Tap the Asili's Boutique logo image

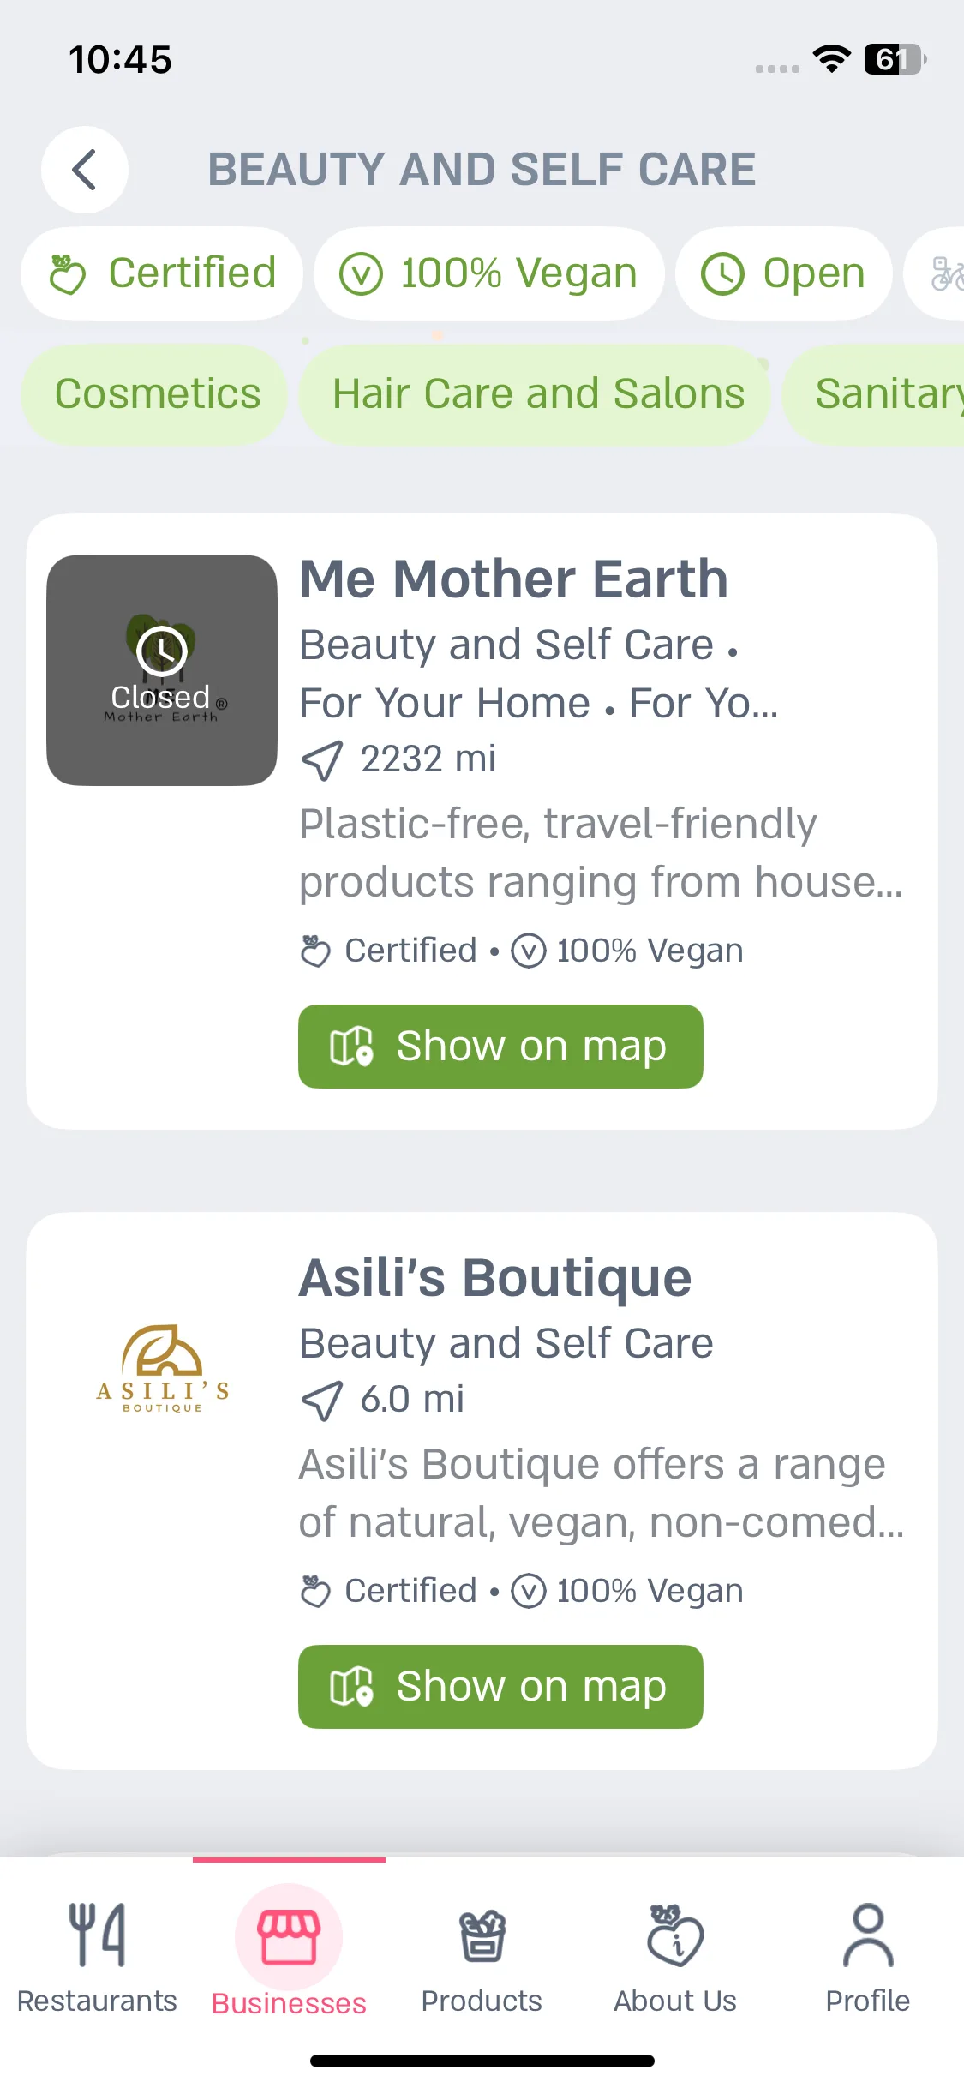[x=162, y=1368]
